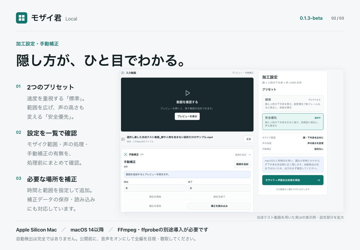360x250 pixels.
Task: Click the play triangle in the dark preview area
Action: pyautogui.click(x=188, y=93)
